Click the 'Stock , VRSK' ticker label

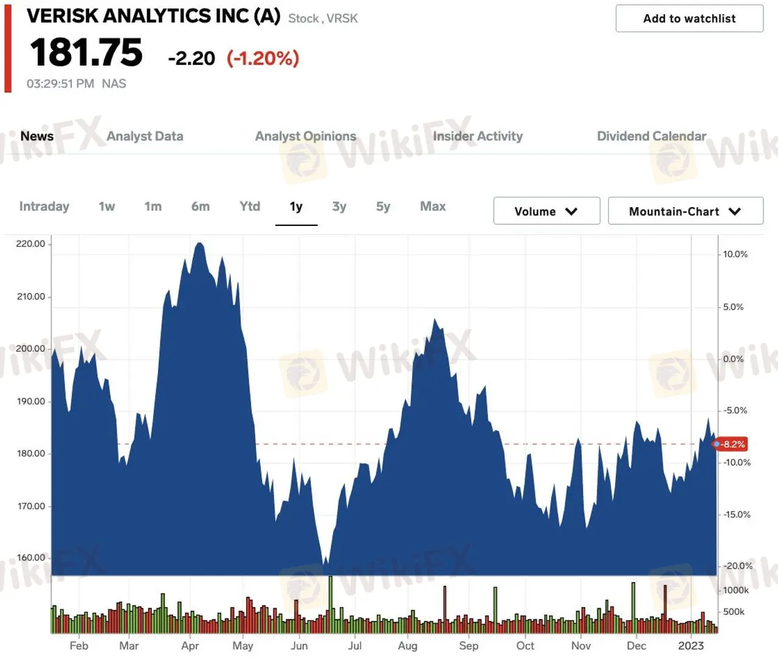click(x=323, y=19)
